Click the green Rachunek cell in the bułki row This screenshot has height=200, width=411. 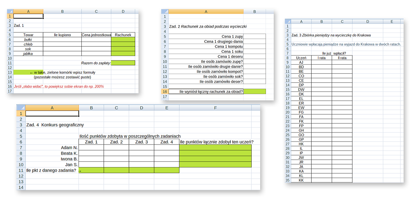click(123, 40)
